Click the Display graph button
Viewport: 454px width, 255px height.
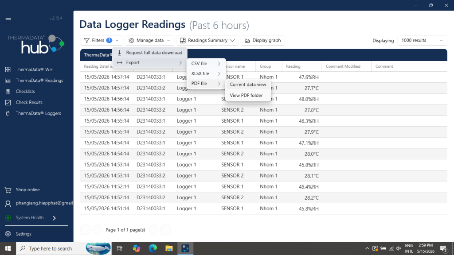pyautogui.click(x=262, y=40)
